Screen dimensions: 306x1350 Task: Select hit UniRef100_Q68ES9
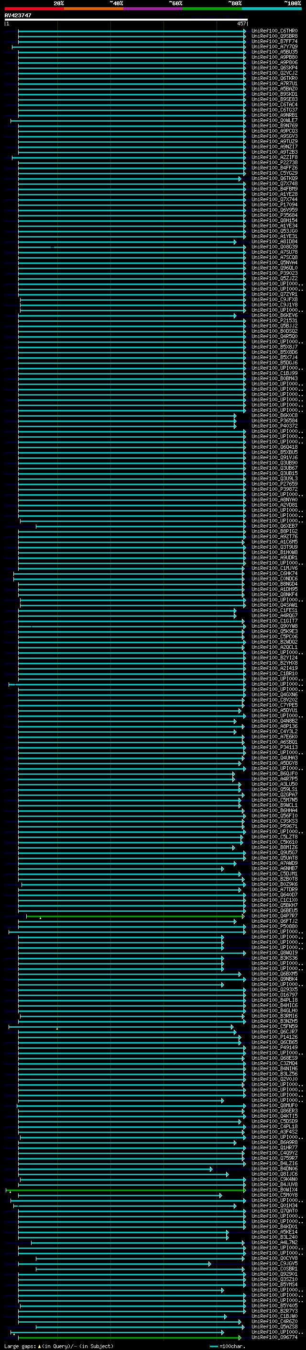pyautogui.click(x=274, y=1058)
